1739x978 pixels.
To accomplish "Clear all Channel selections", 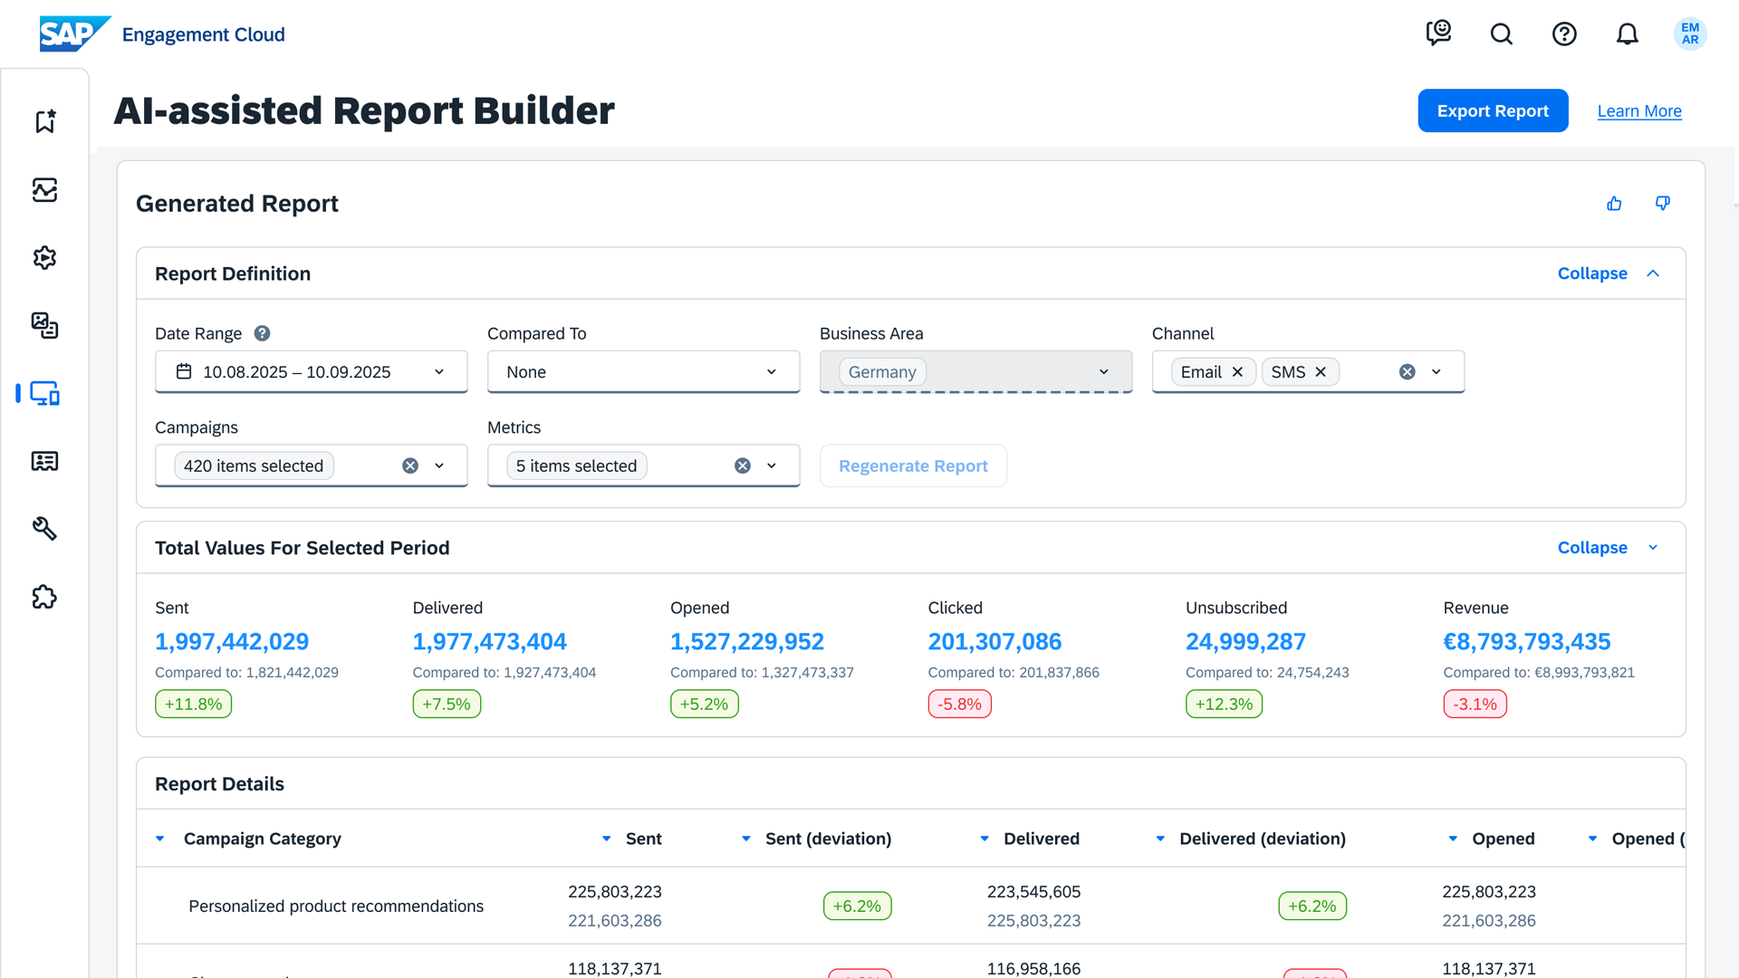I will tap(1408, 372).
